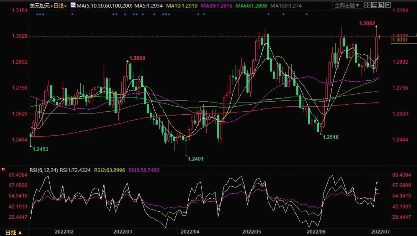Click the jump-to-start chart icon
This screenshot has height=236, width=417.
coord(374,5)
